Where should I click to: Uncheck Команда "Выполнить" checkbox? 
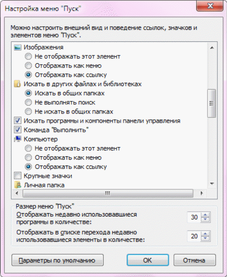click(17, 130)
